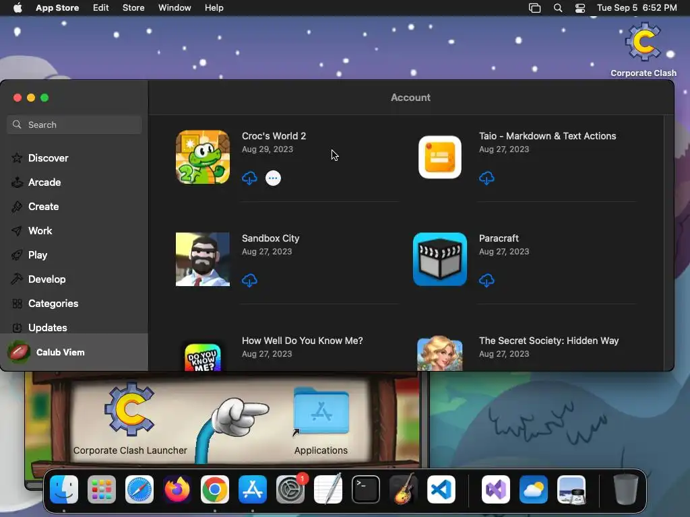This screenshot has height=517, width=690.
Task: Open Taio app icon
Action: pyautogui.click(x=439, y=157)
